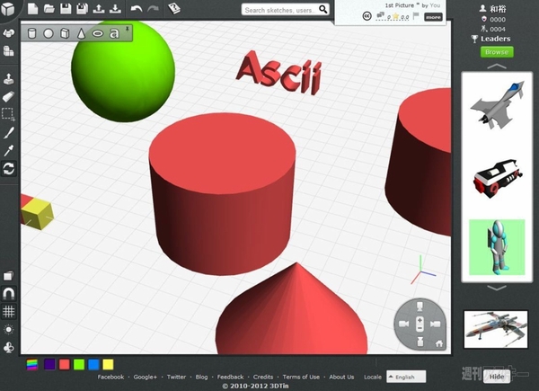
Task: Pick the green color swatch
Action: [79, 365]
